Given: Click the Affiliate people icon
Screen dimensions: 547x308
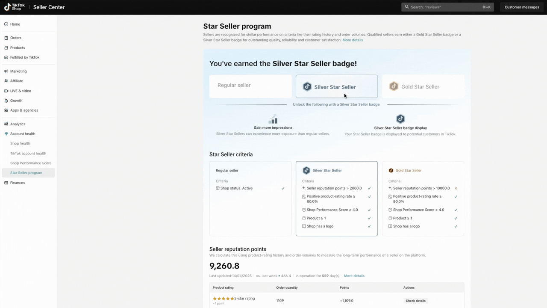Looking at the screenshot, I should coord(6,81).
